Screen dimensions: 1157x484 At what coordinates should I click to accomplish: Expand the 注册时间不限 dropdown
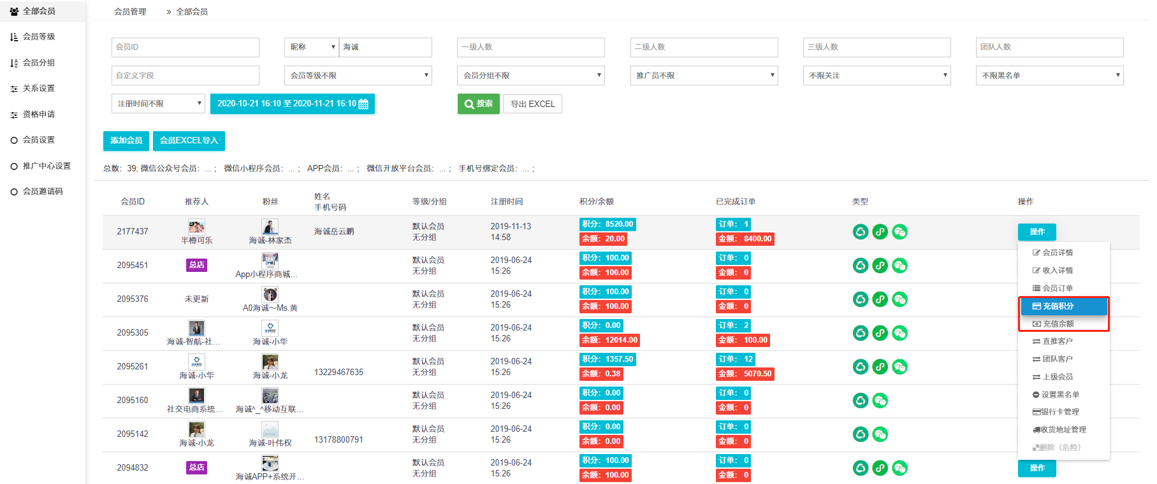point(158,104)
